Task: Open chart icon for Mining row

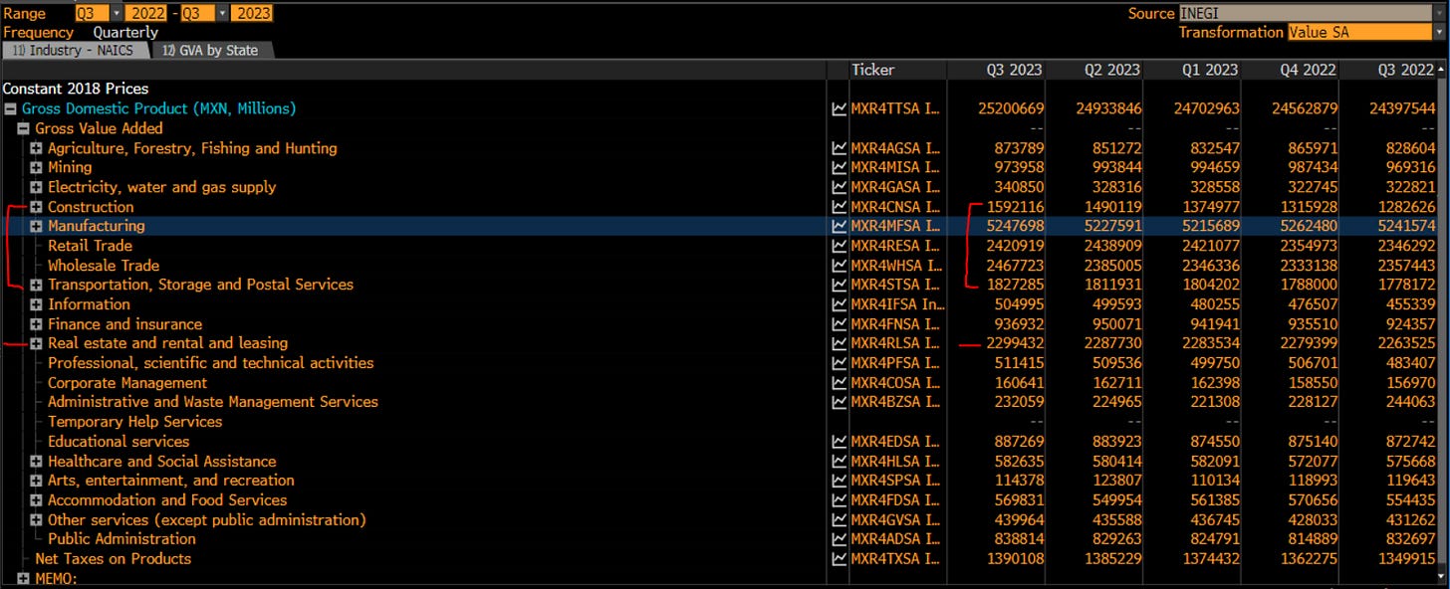Action: point(839,167)
